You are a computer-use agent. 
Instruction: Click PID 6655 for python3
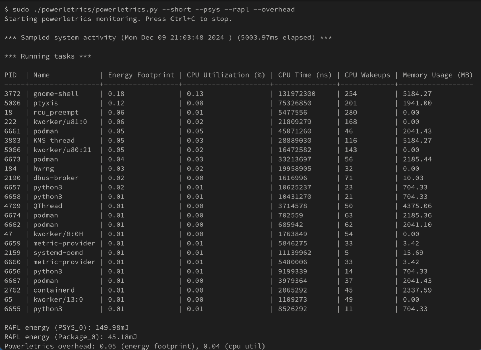click(12, 308)
